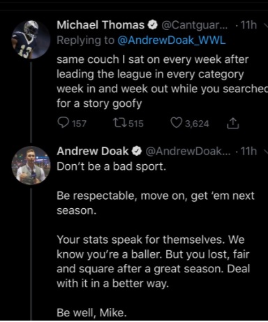
Task: Like Michael Thomas's tweet with heart icon
Action: click(x=177, y=123)
